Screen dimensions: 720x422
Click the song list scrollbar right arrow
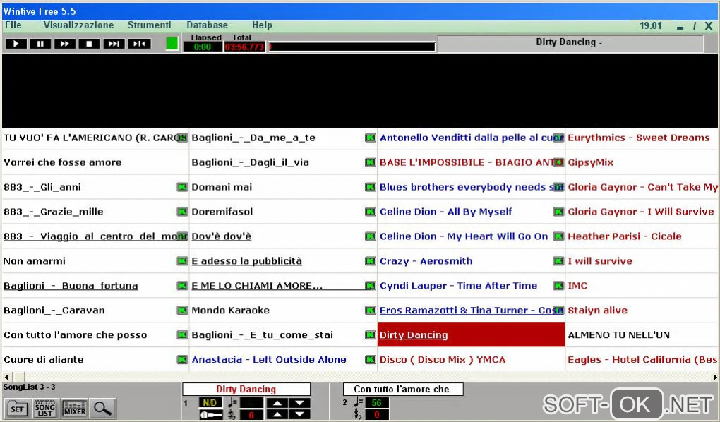[715, 377]
